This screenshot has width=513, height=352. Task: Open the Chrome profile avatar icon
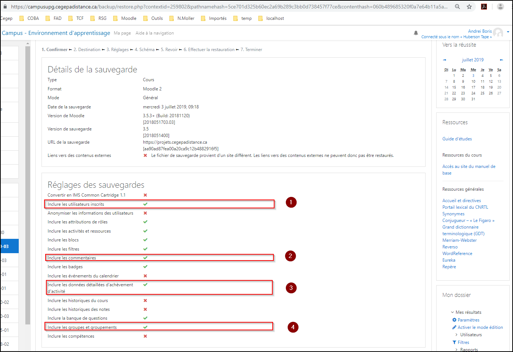pos(500,7)
